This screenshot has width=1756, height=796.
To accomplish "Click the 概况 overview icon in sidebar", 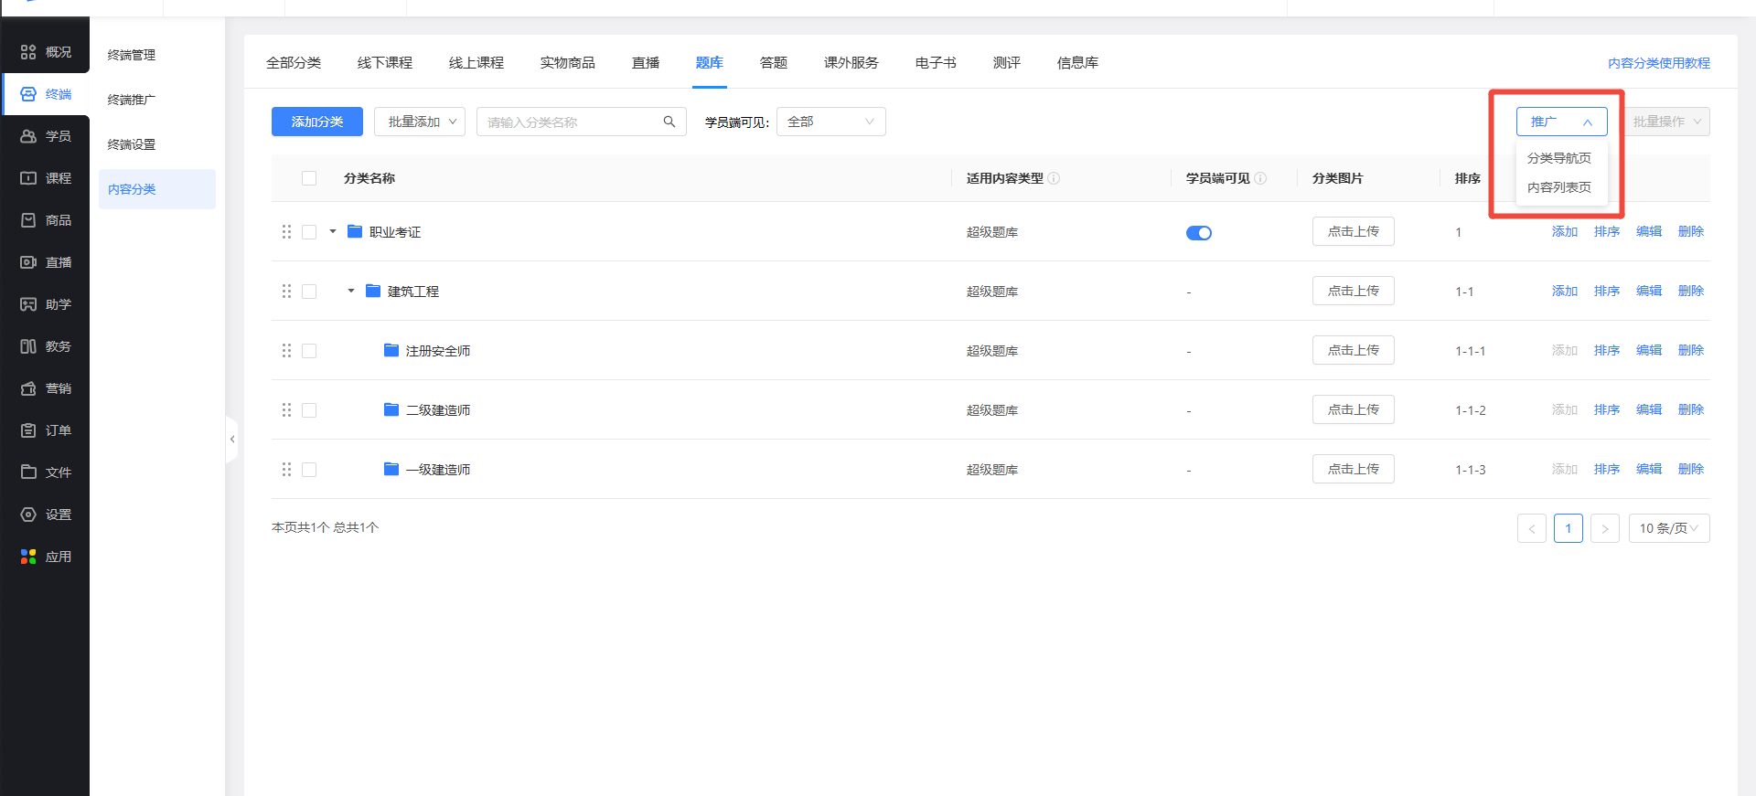I will click(x=28, y=52).
